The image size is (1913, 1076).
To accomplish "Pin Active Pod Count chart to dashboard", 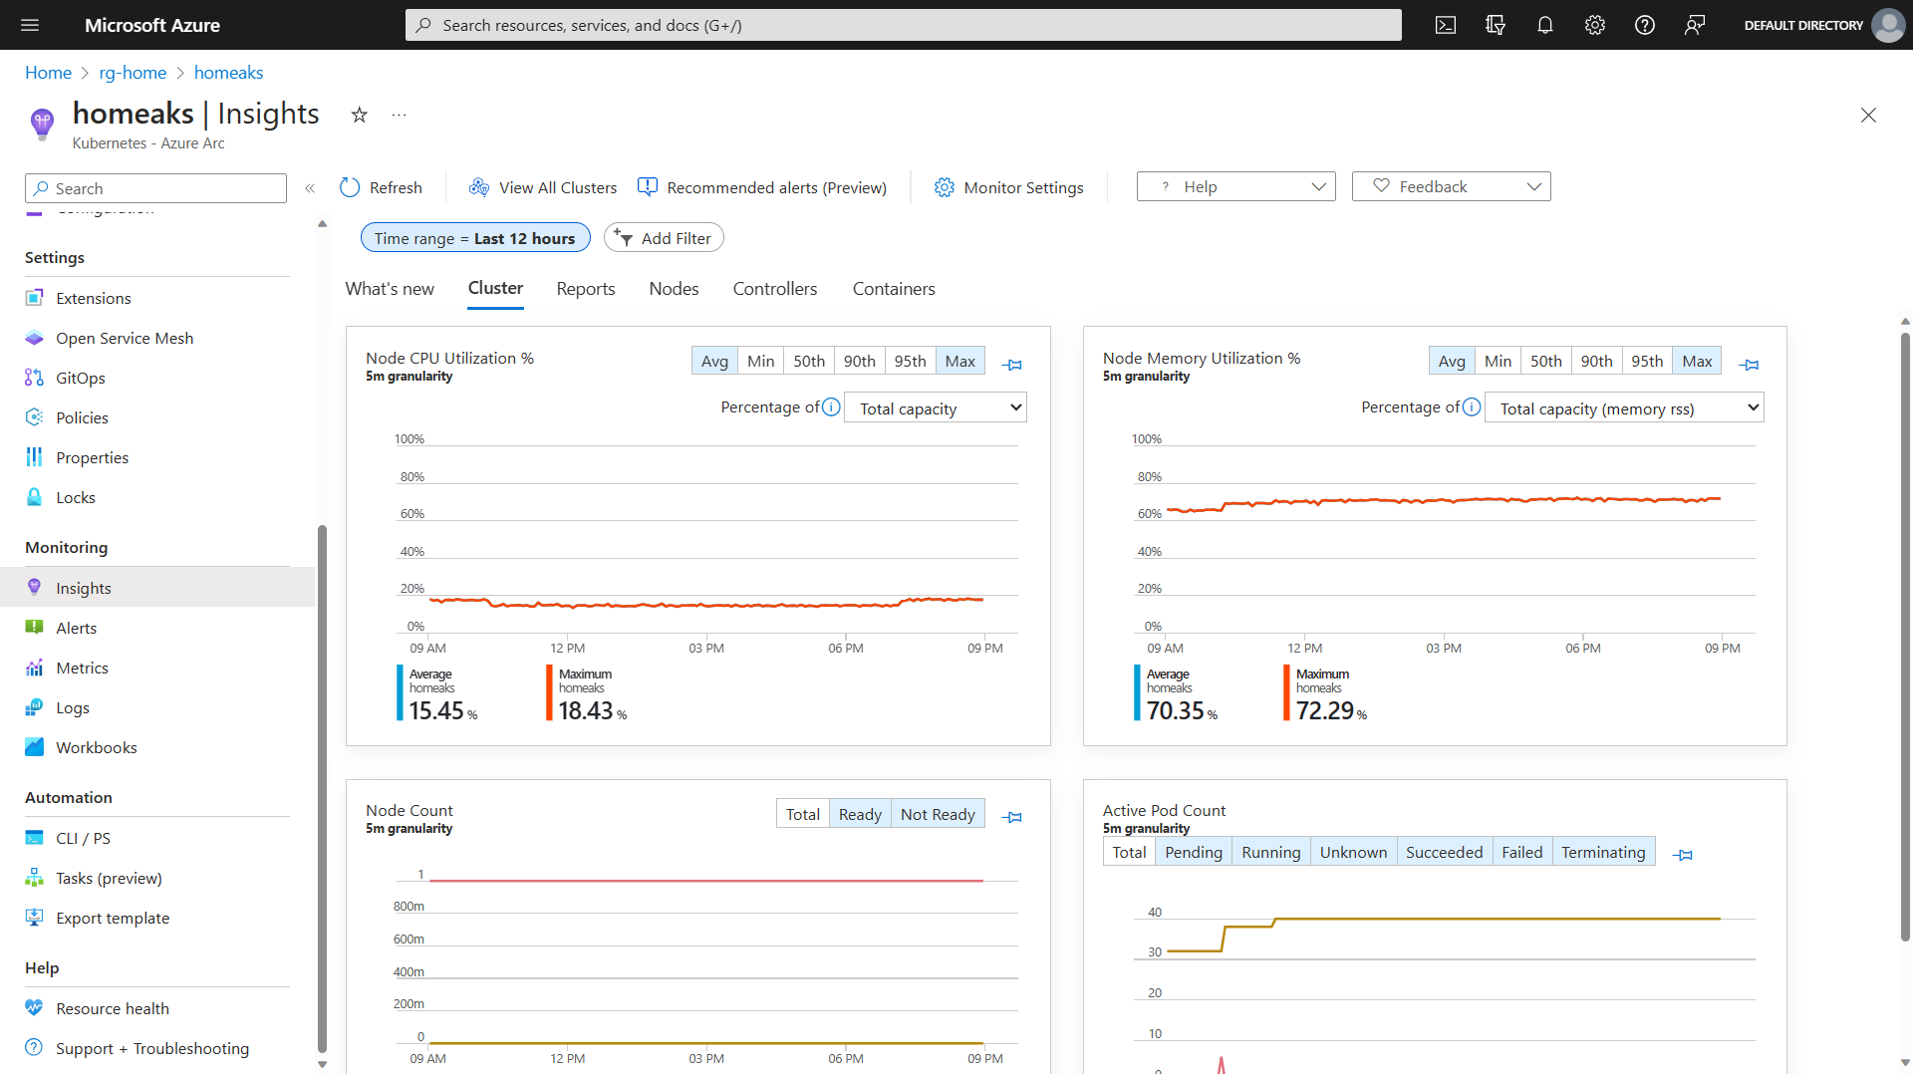I will (1683, 855).
